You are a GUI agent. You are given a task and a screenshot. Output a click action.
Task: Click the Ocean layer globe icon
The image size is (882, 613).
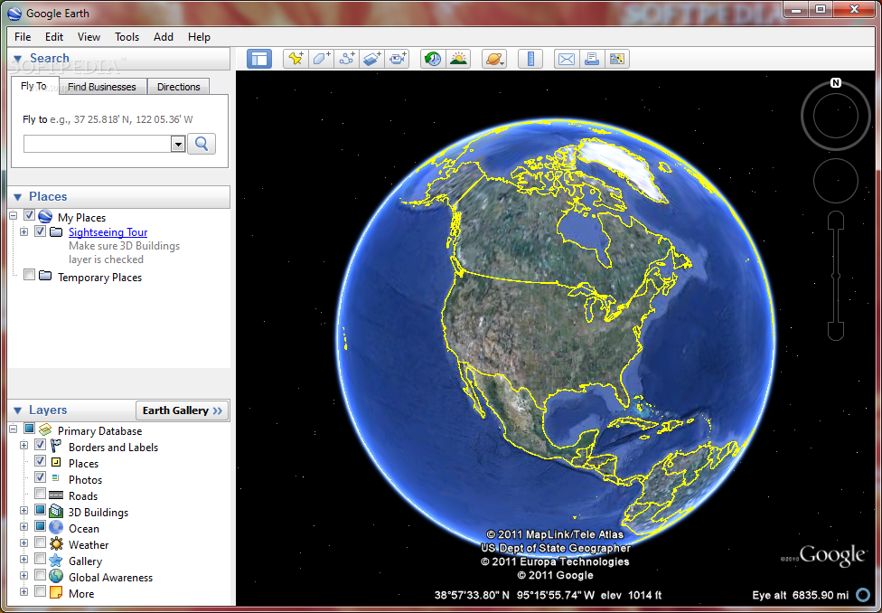(x=56, y=527)
